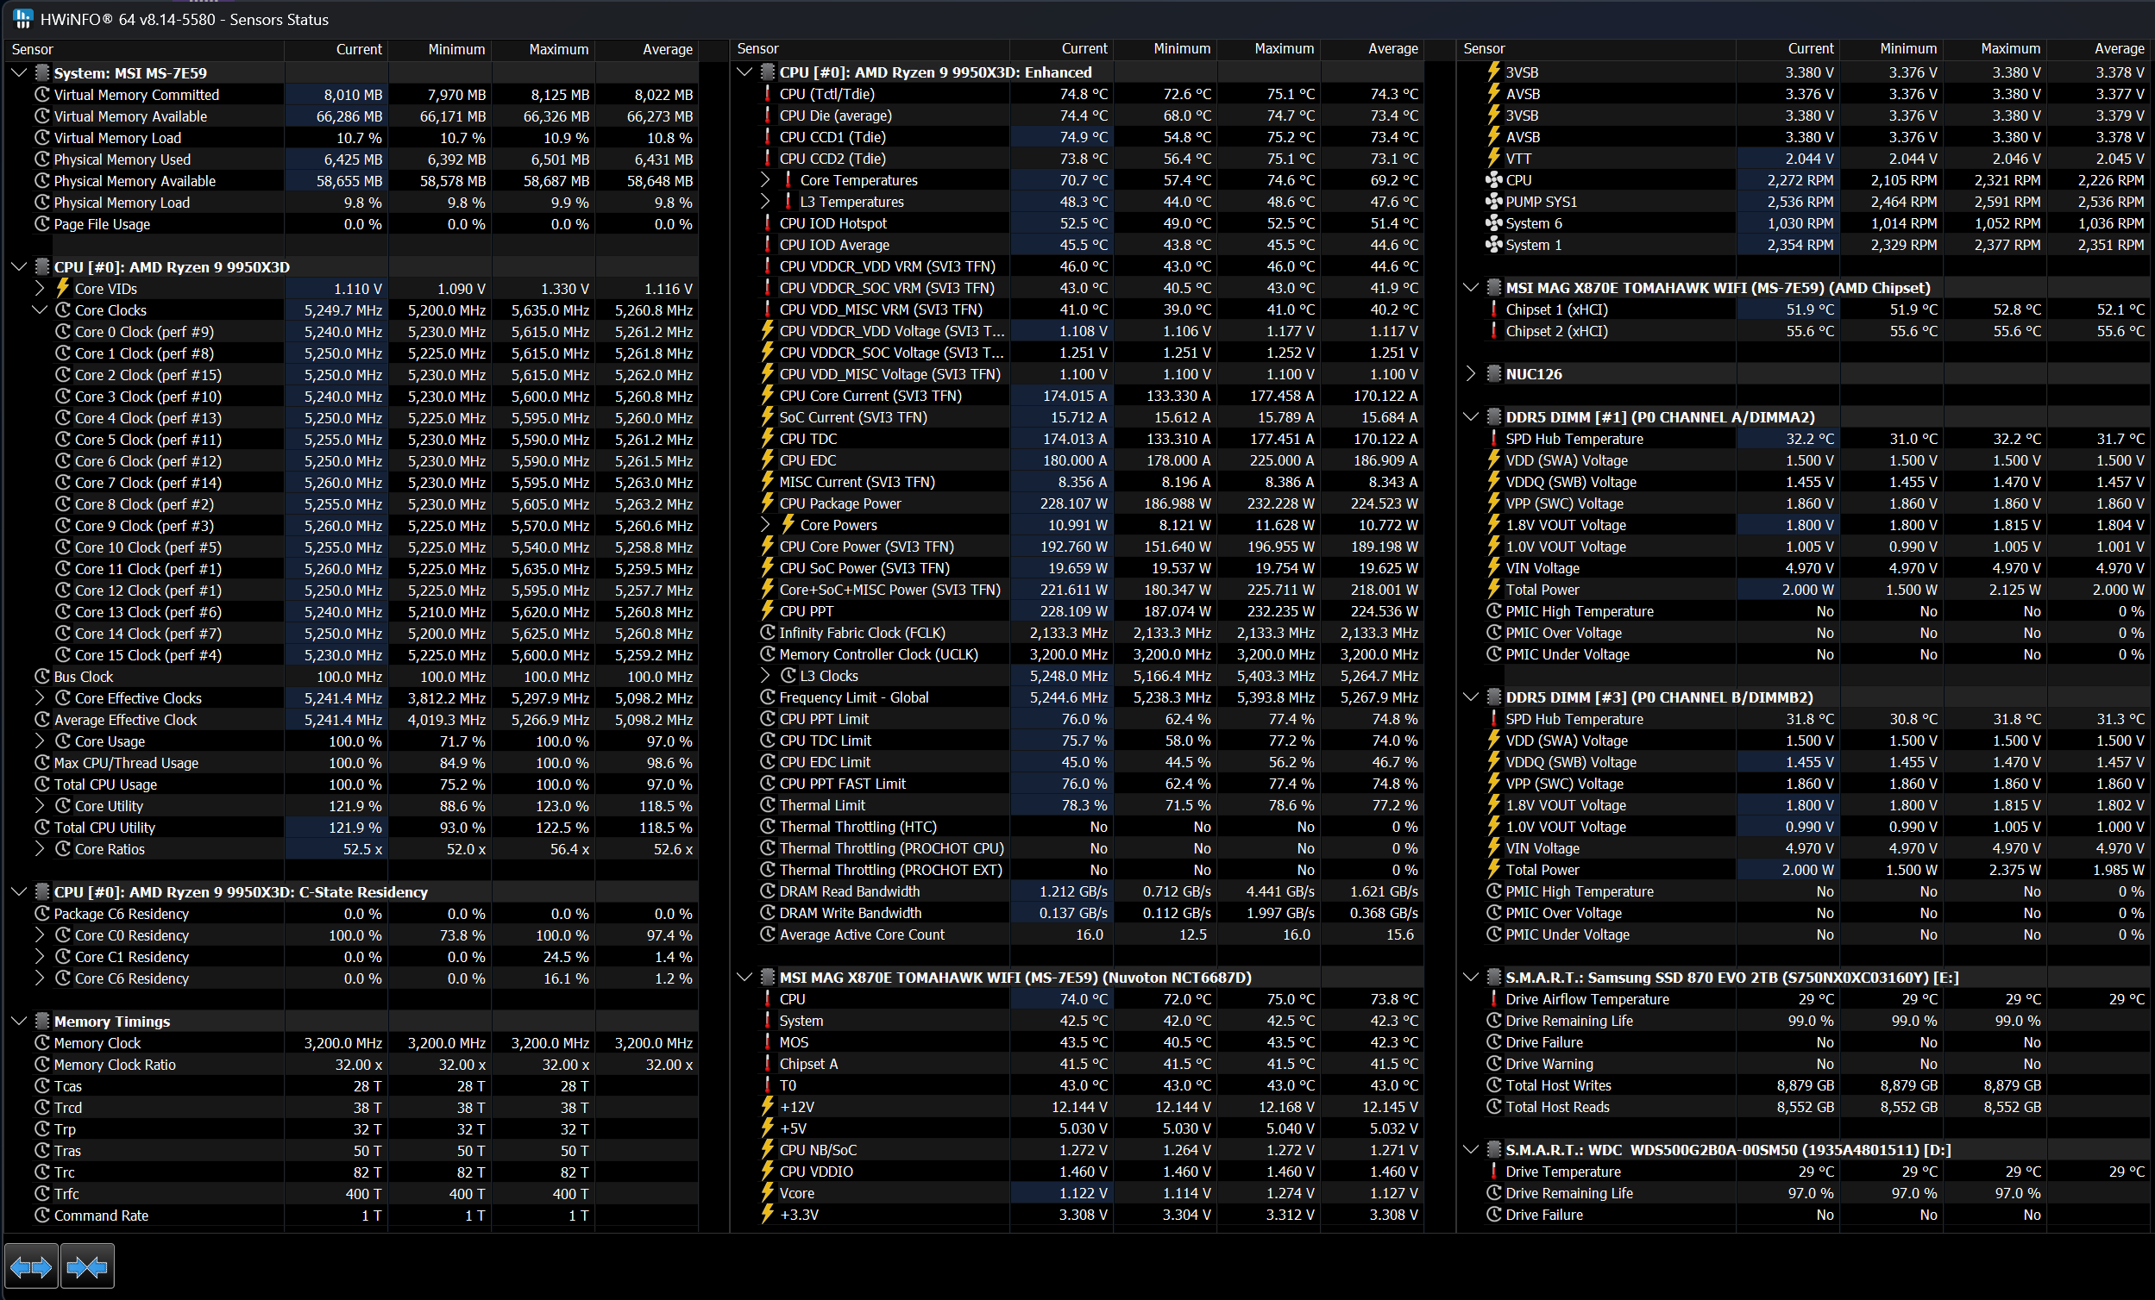Select the Thermal Throttling (HTC) row

point(858,827)
